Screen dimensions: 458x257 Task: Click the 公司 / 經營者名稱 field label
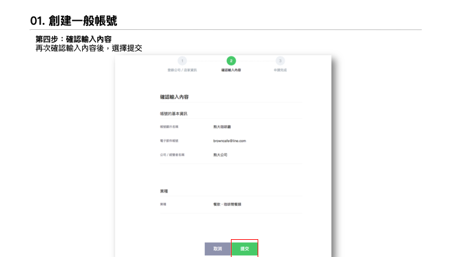pos(171,154)
